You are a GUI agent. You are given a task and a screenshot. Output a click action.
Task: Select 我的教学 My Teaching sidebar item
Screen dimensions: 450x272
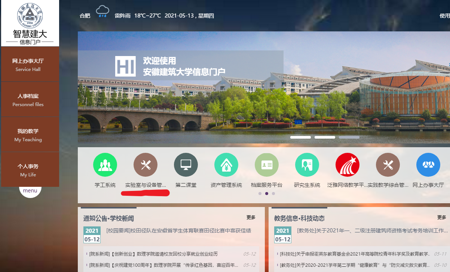[x=30, y=135]
